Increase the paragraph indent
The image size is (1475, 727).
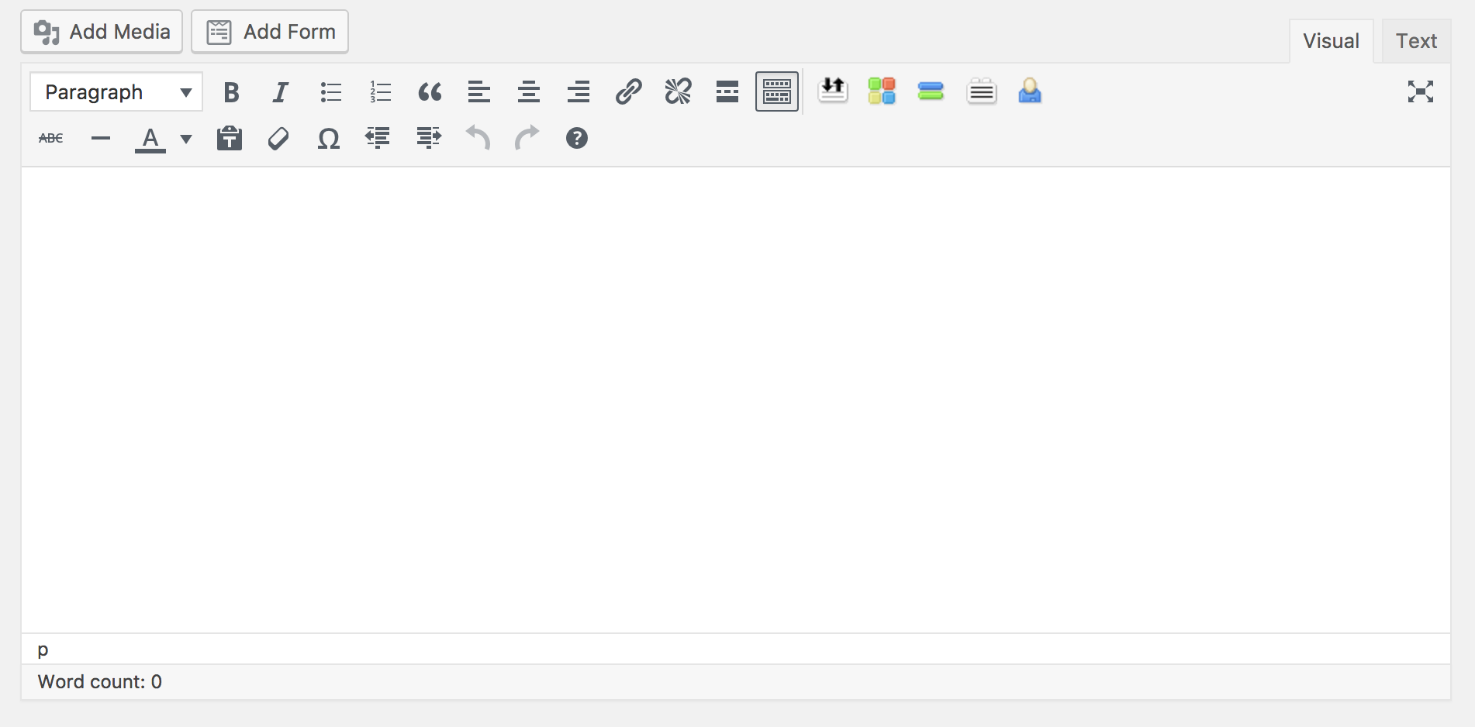[x=428, y=139]
